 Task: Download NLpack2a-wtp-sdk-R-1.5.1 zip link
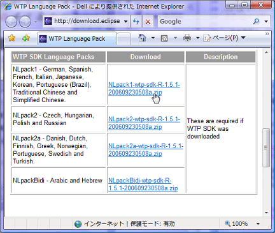tap(146, 150)
